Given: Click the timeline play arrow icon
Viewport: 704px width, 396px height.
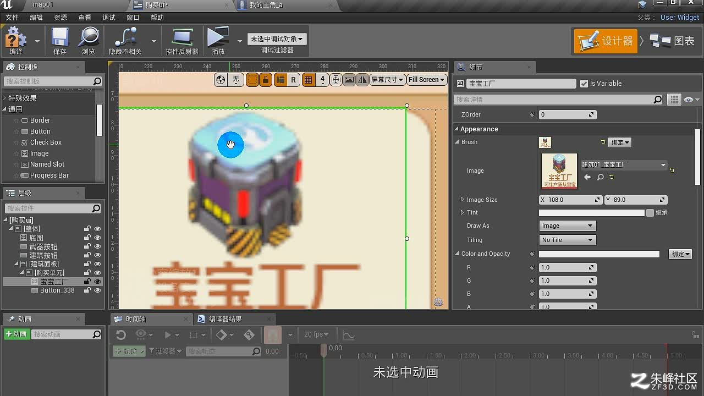Looking at the screenshot, I should click(x=168, y=334).
